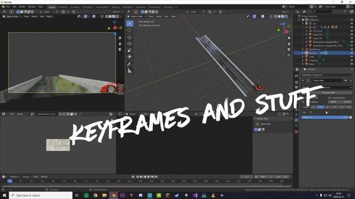Open VLC from the Windows taskbar
This screenshot has height=199, width=355.
[213, 195]
